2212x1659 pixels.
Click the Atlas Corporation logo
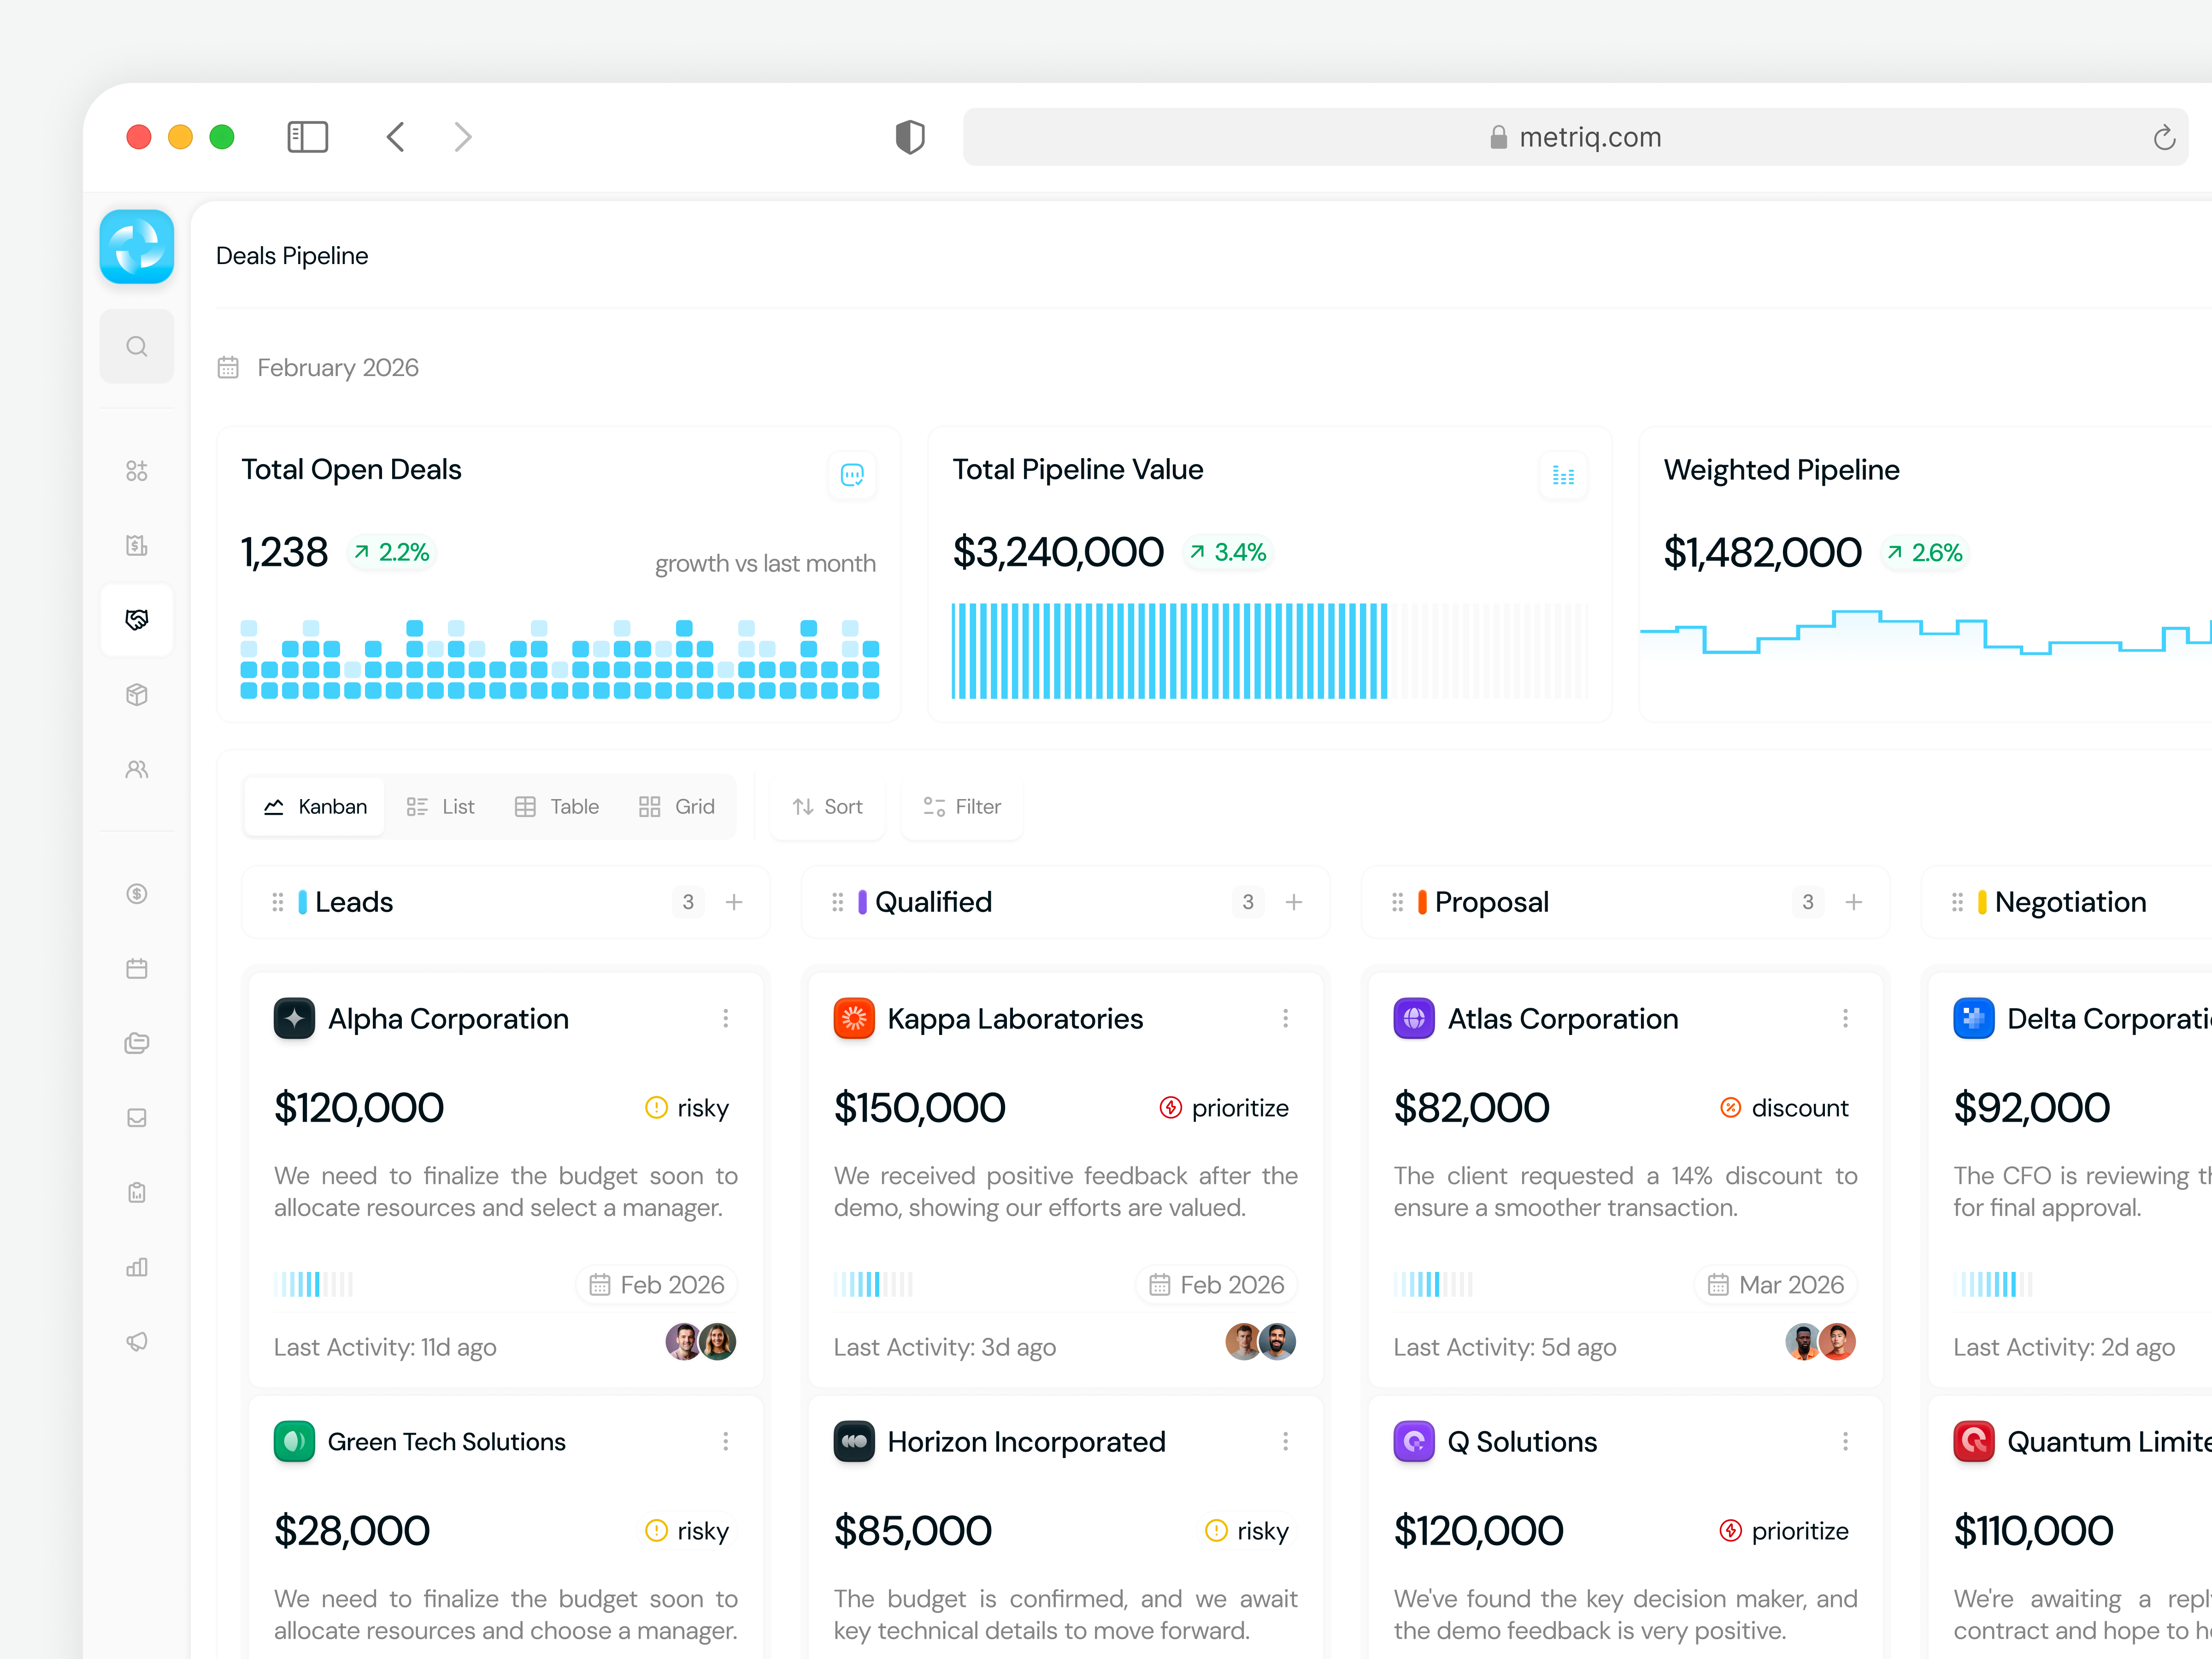coord(1414,1018)
